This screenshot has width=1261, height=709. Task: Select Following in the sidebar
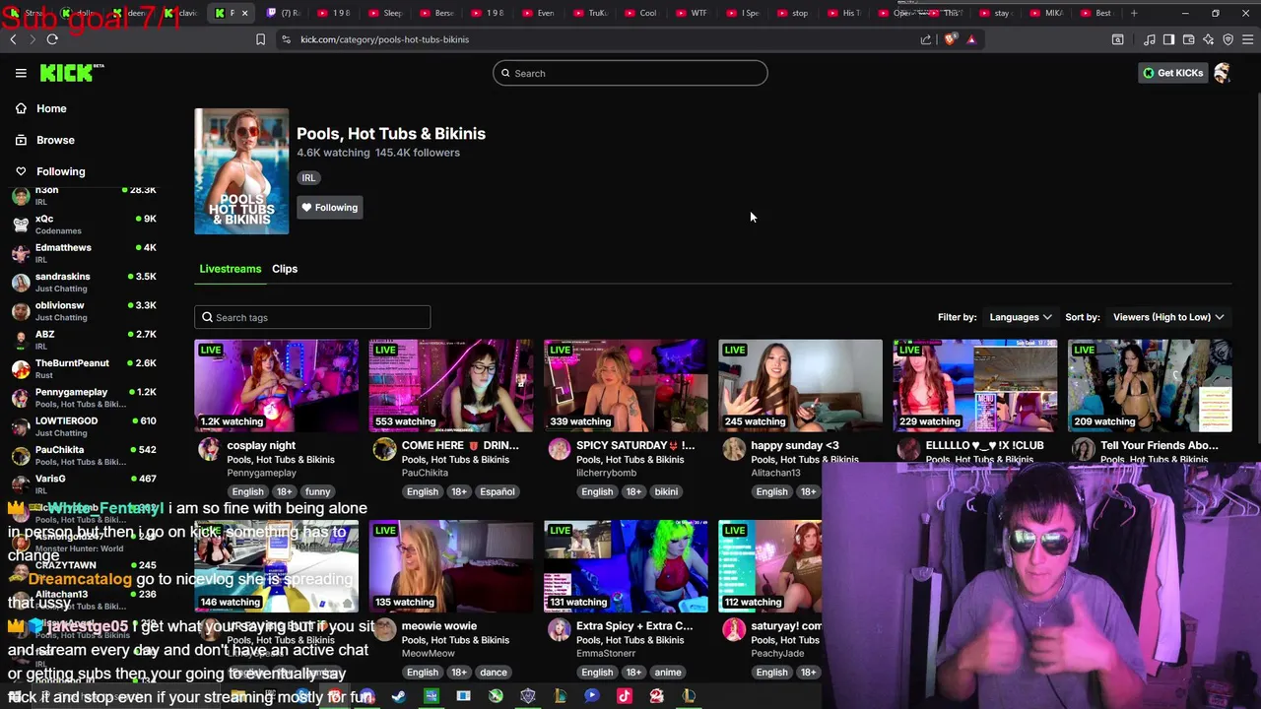(60, 171)
